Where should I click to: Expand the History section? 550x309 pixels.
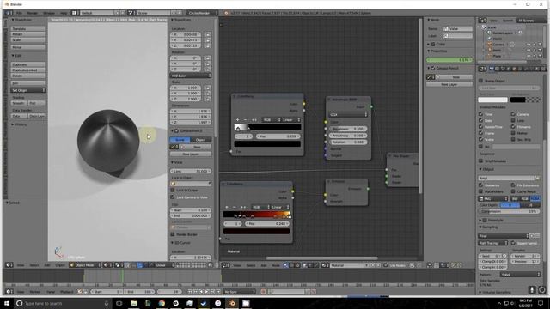coord(14,124)
